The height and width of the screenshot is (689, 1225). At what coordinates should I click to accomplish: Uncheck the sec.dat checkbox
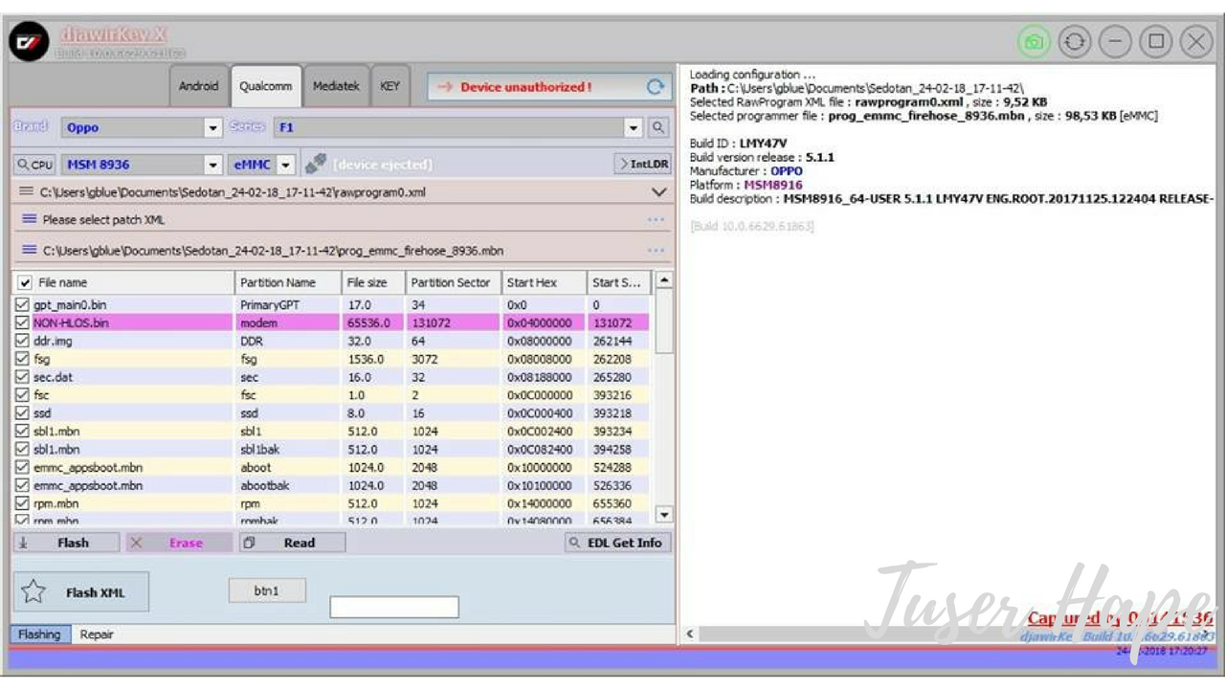23,377
